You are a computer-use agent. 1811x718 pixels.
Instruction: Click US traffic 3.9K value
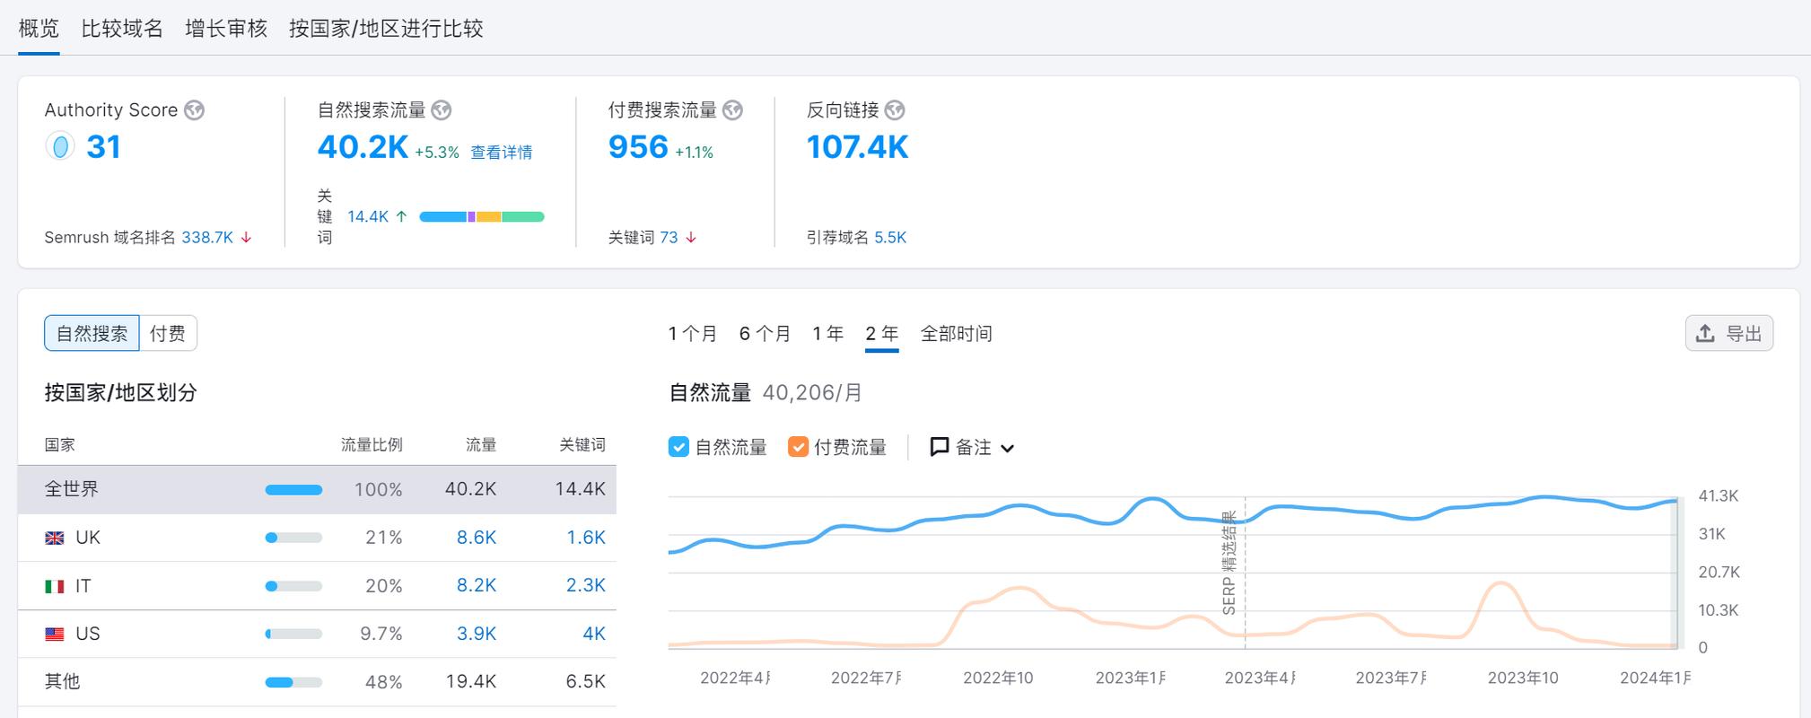coord(477,634)
